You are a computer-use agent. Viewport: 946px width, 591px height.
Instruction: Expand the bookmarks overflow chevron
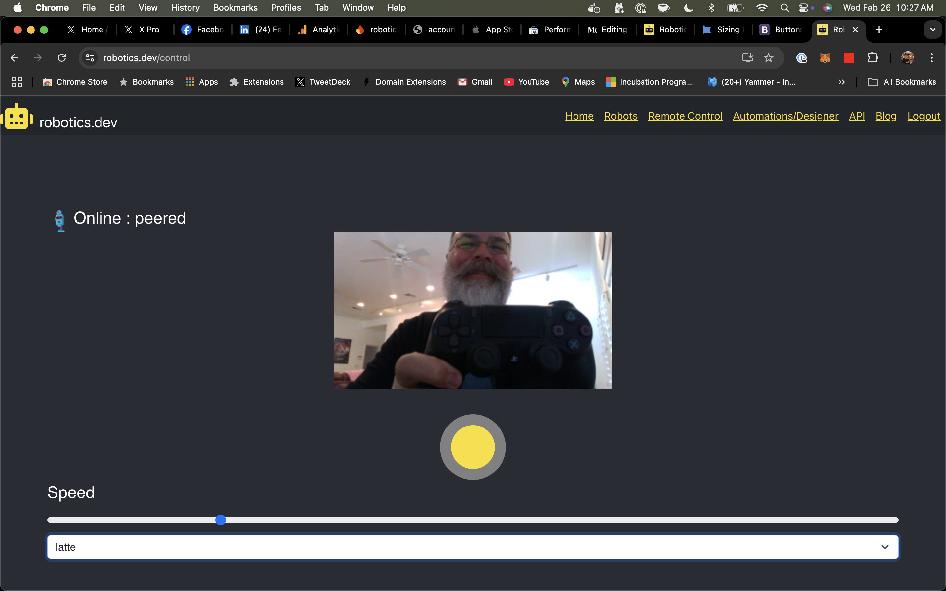pyautogui.click(x=842, y=82)
